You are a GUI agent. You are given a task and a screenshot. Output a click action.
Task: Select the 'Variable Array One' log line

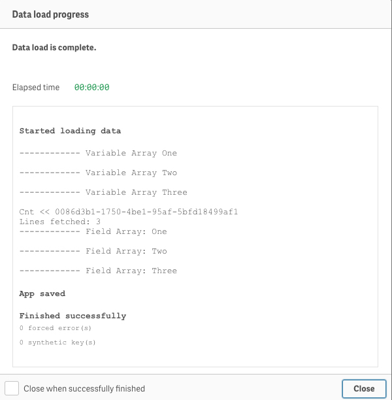(x=98, y=153)
